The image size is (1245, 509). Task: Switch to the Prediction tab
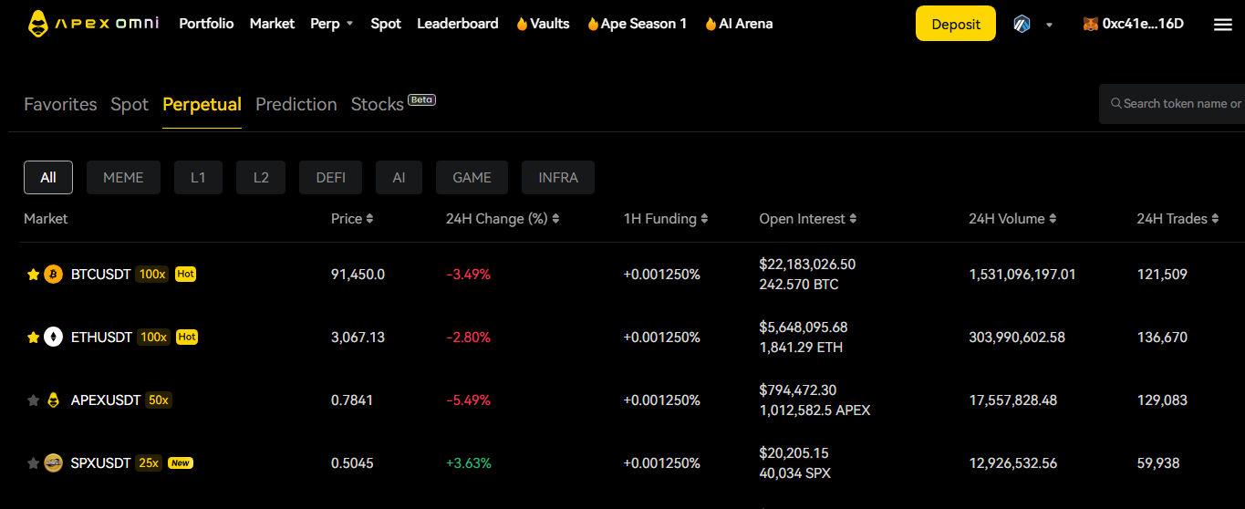[x=296, y=105]
